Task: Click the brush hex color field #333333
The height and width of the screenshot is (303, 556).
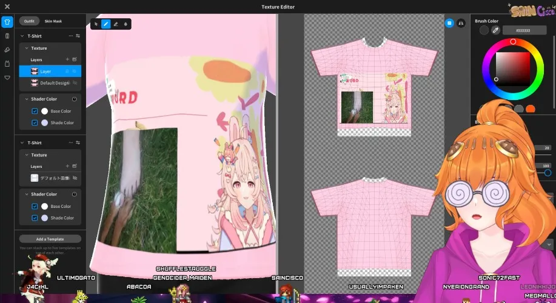Action: pyautogui.click(x=524, y=30)
